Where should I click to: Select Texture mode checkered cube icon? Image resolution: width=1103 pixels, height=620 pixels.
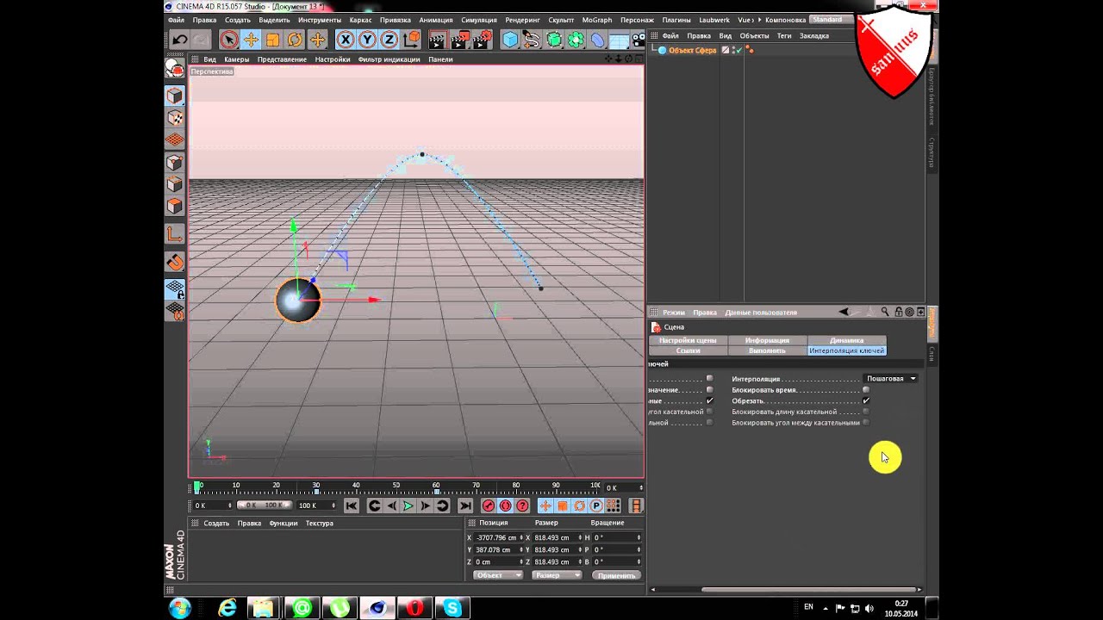pyautogui.click(x=175, y=118)
